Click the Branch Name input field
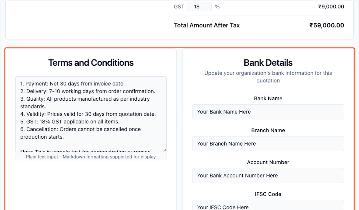 pos(268,144)
